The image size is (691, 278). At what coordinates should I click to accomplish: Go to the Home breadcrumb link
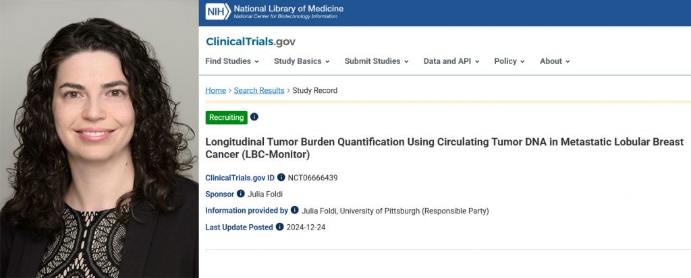215,91
